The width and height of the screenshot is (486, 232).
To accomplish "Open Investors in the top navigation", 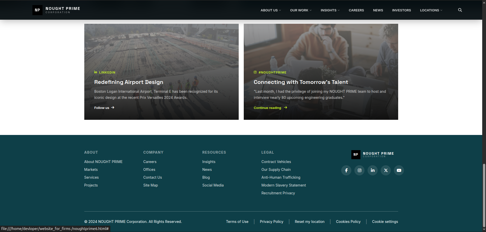I will point(401,10).
